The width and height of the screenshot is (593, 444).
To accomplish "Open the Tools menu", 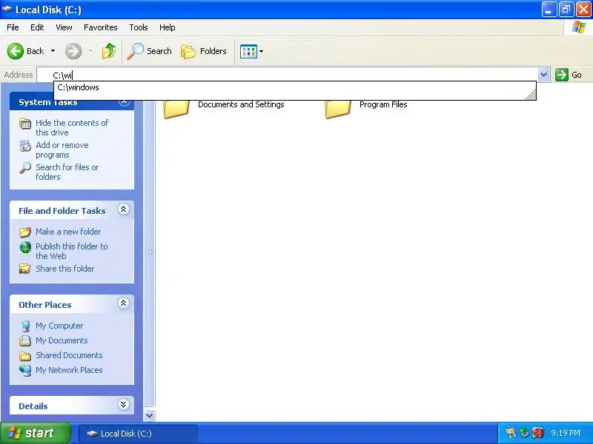I will pyautogui.click(x=139, y=27).
